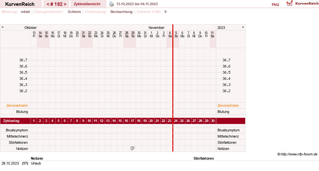Click the left Brustsymptom row label
This screenshot has height=171, width=319.
pos(17,130)
